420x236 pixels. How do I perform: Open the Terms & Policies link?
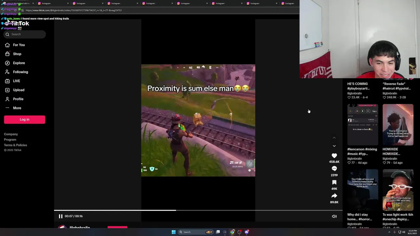[x=15, y=145]
